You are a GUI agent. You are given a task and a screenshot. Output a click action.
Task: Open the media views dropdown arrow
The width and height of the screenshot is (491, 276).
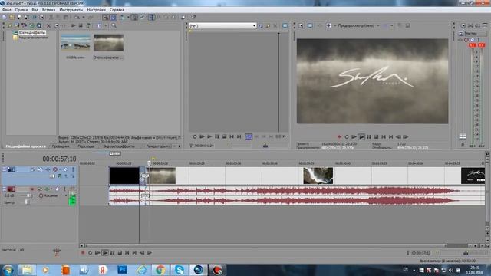pos(106,25)
